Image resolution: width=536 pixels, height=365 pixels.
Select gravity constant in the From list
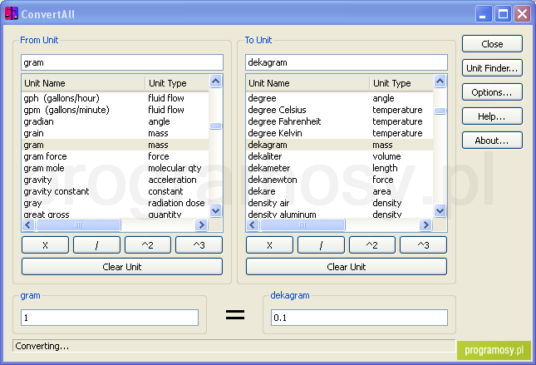click(x=116, y=191)
